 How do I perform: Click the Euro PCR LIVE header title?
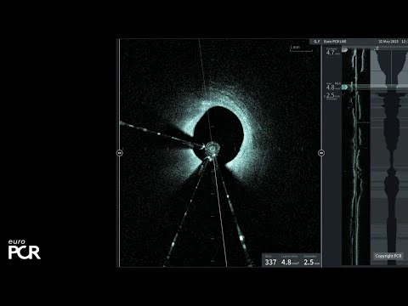click(x=335, y=42)
